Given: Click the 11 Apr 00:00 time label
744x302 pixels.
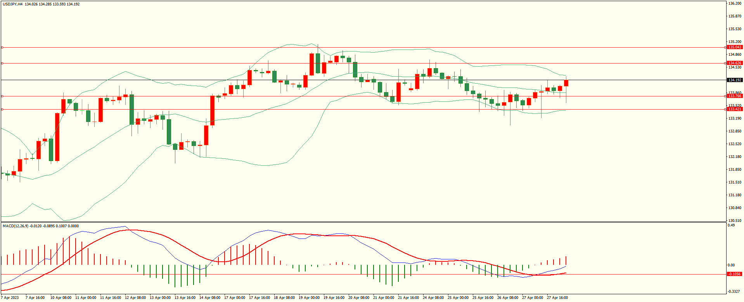Looking at the screenshot, I should click(x=86, y=298).
